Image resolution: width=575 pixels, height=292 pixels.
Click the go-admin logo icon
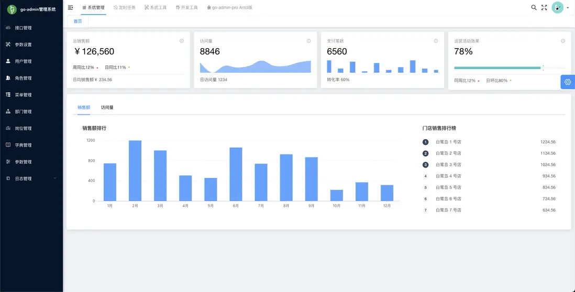click(x=12, y=9)
